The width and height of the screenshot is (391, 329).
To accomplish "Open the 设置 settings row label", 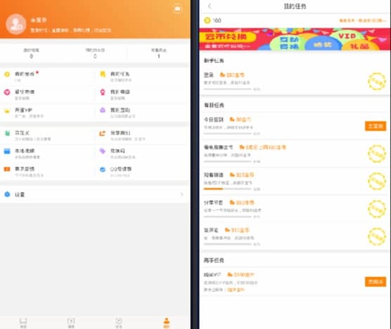I will coord(20,195).
